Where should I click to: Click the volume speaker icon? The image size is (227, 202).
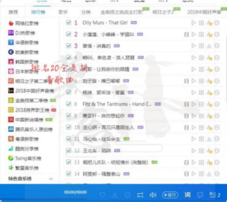pos(153,195)
